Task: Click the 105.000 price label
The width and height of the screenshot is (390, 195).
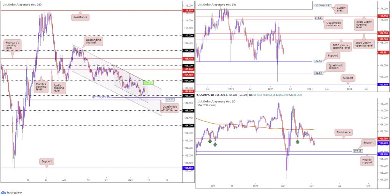Action: point(188,111)
